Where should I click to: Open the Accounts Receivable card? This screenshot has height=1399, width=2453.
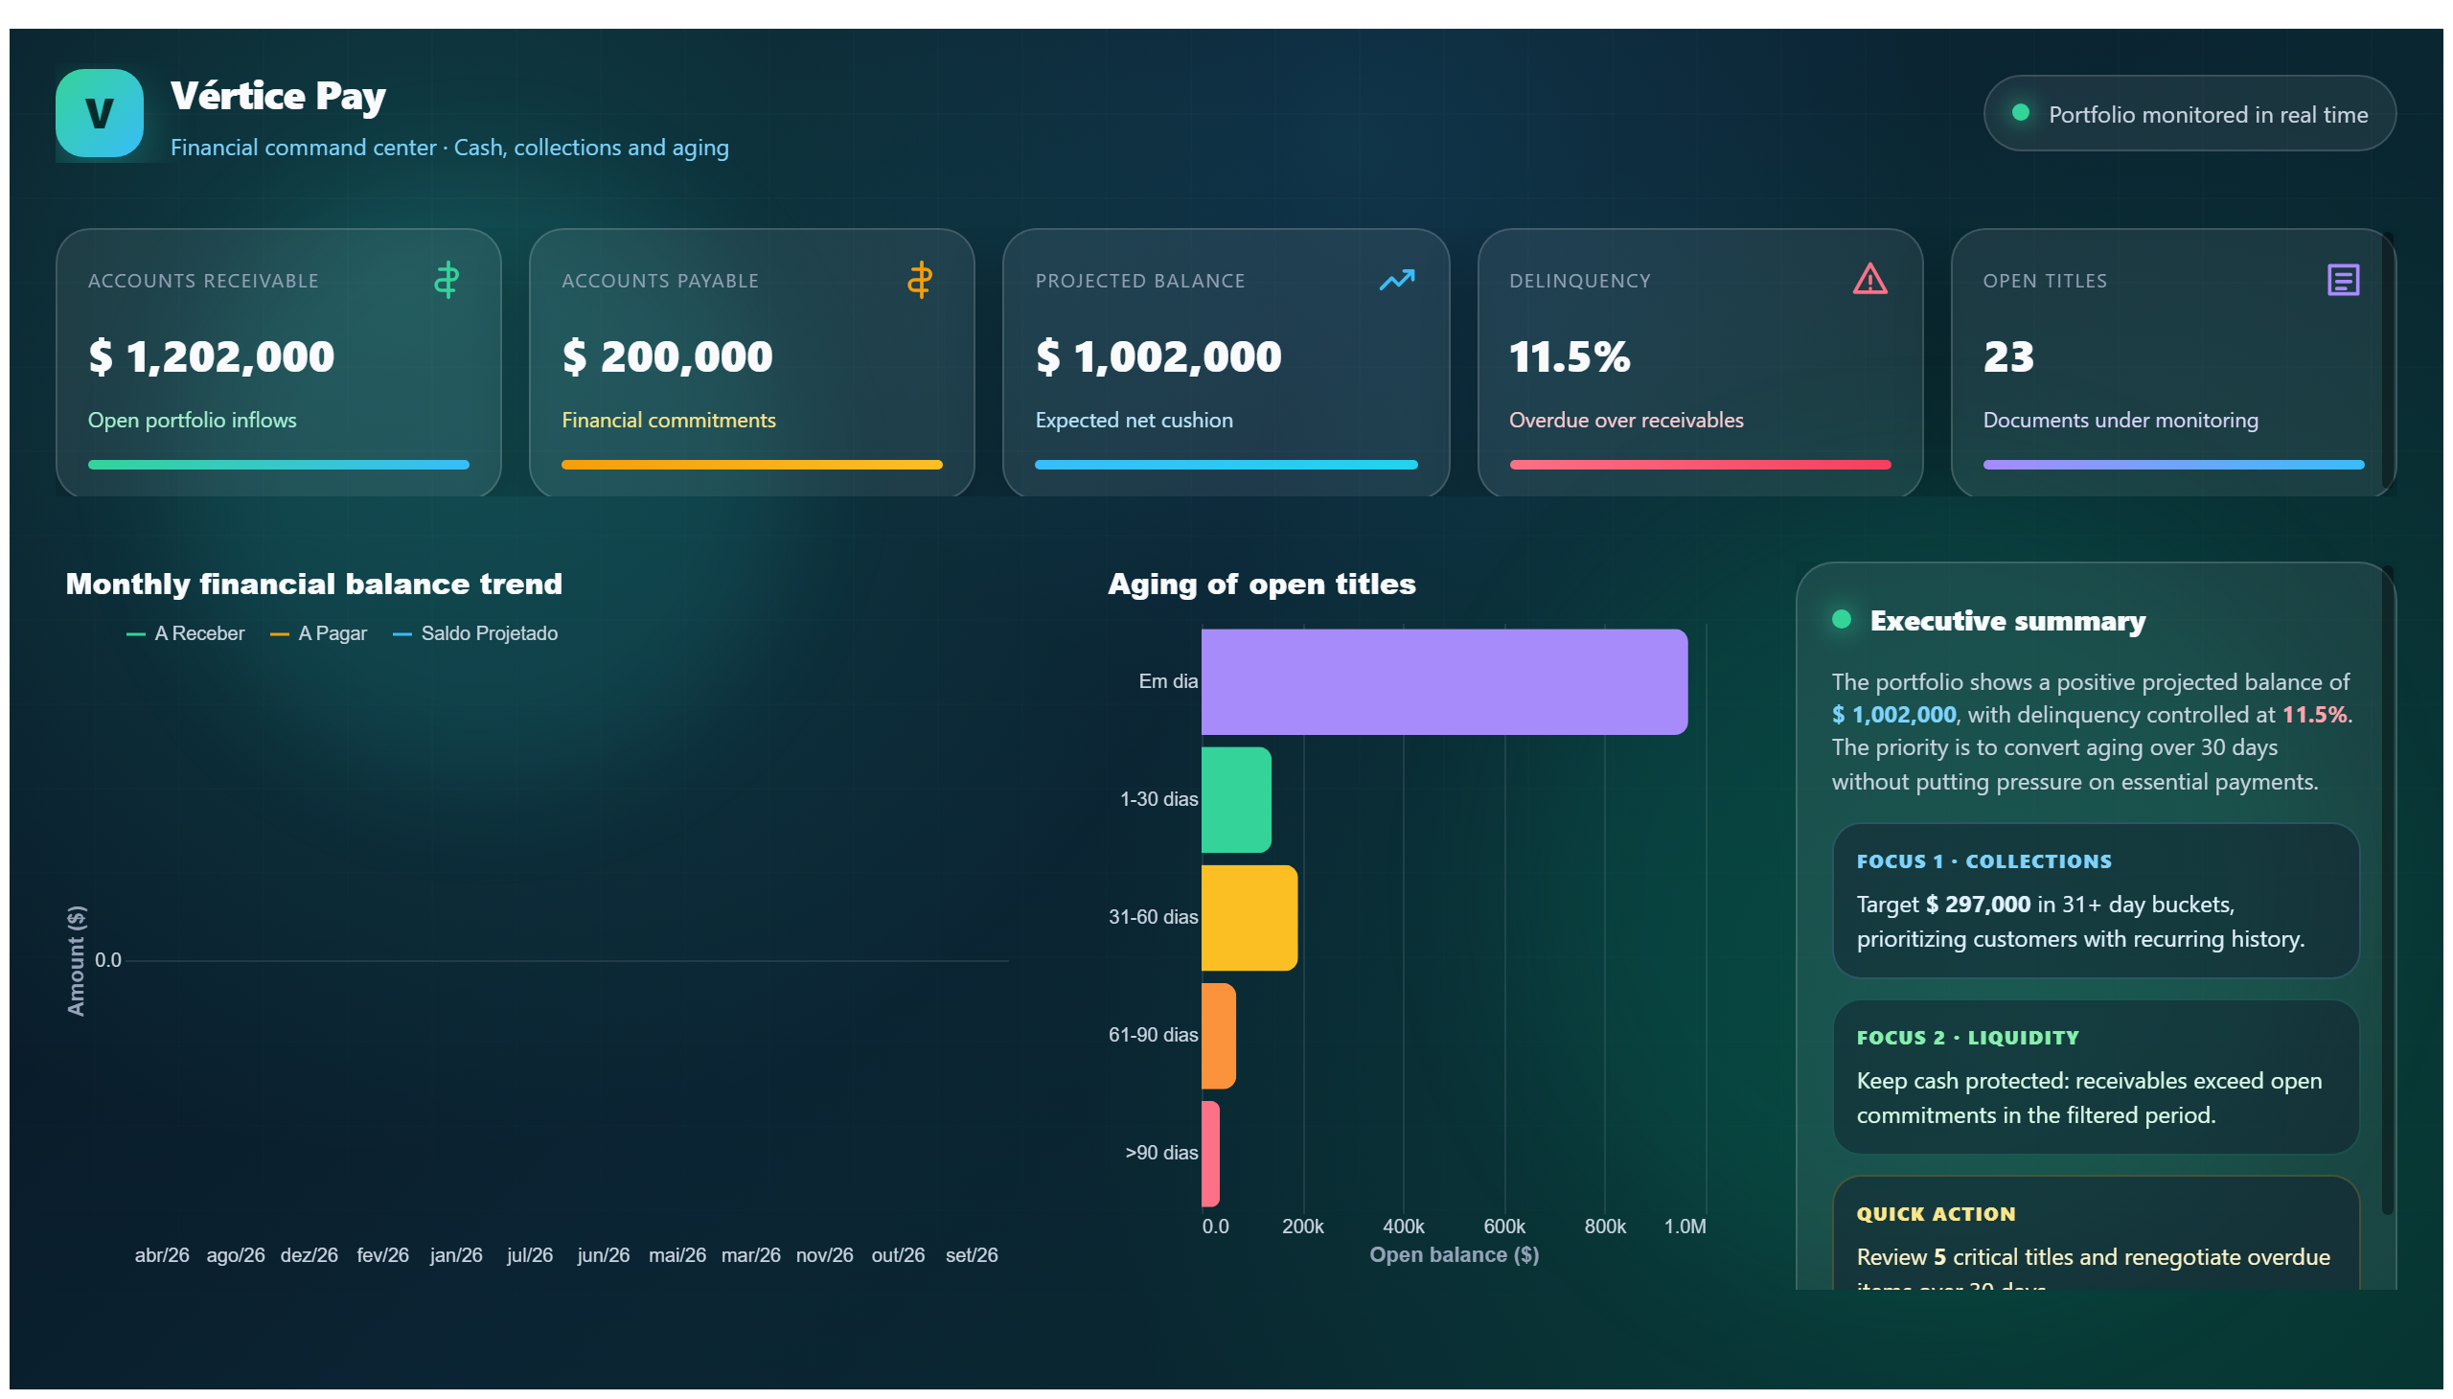pyautogui.click(x=279, y=363)
